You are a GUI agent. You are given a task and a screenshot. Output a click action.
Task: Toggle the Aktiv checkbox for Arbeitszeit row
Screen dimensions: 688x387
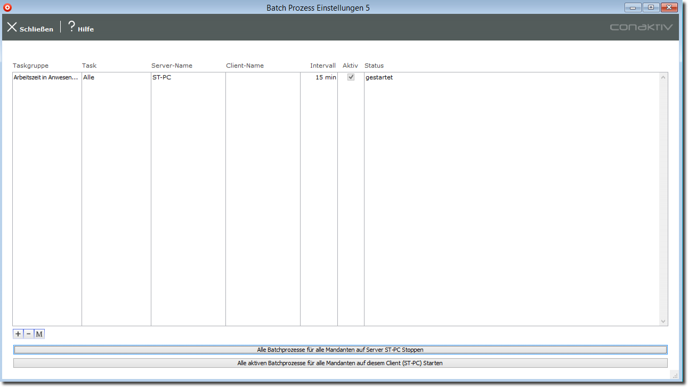click(x=351, y=77)
